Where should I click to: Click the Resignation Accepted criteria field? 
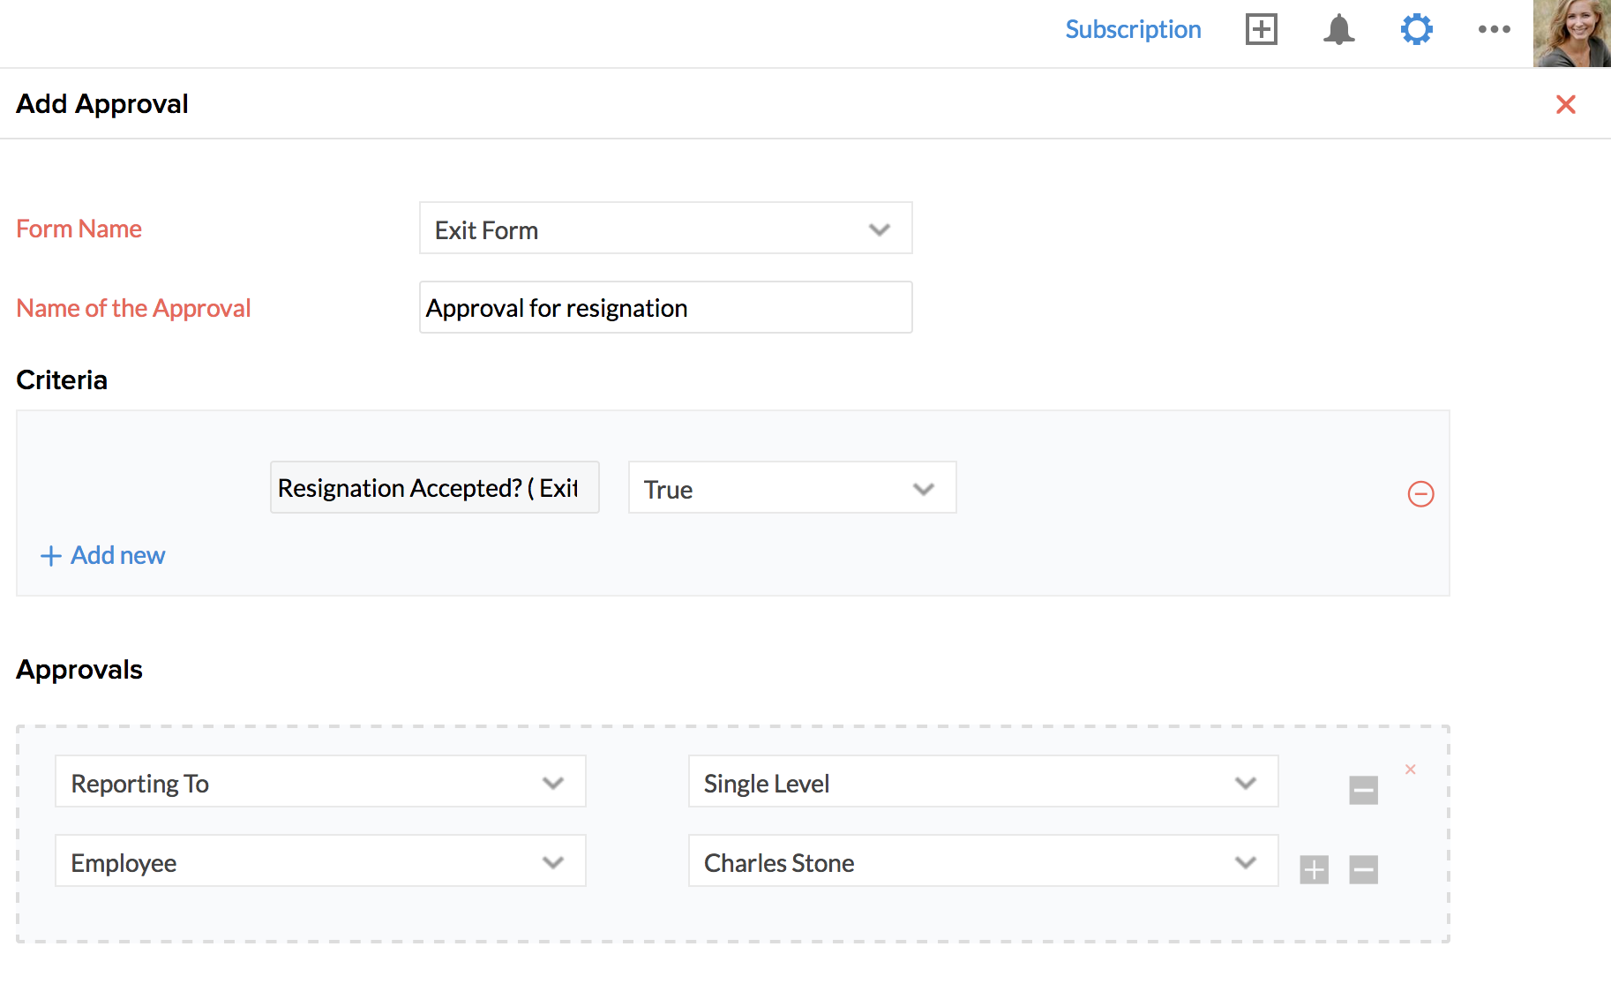tap(434, 487)
